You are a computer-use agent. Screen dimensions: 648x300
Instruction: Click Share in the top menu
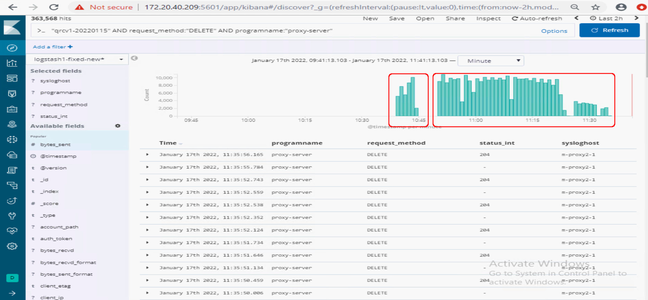pos(455,18)
